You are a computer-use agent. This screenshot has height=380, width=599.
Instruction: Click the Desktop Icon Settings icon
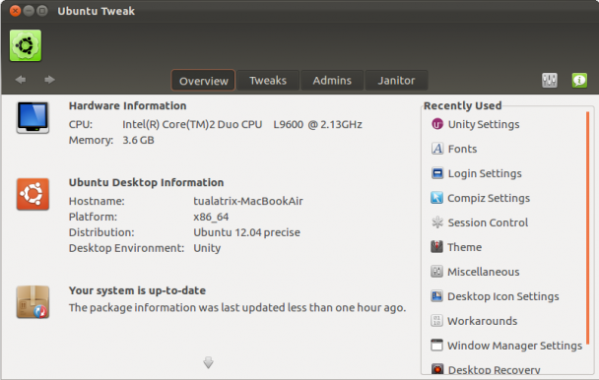[x=437, y=296]
